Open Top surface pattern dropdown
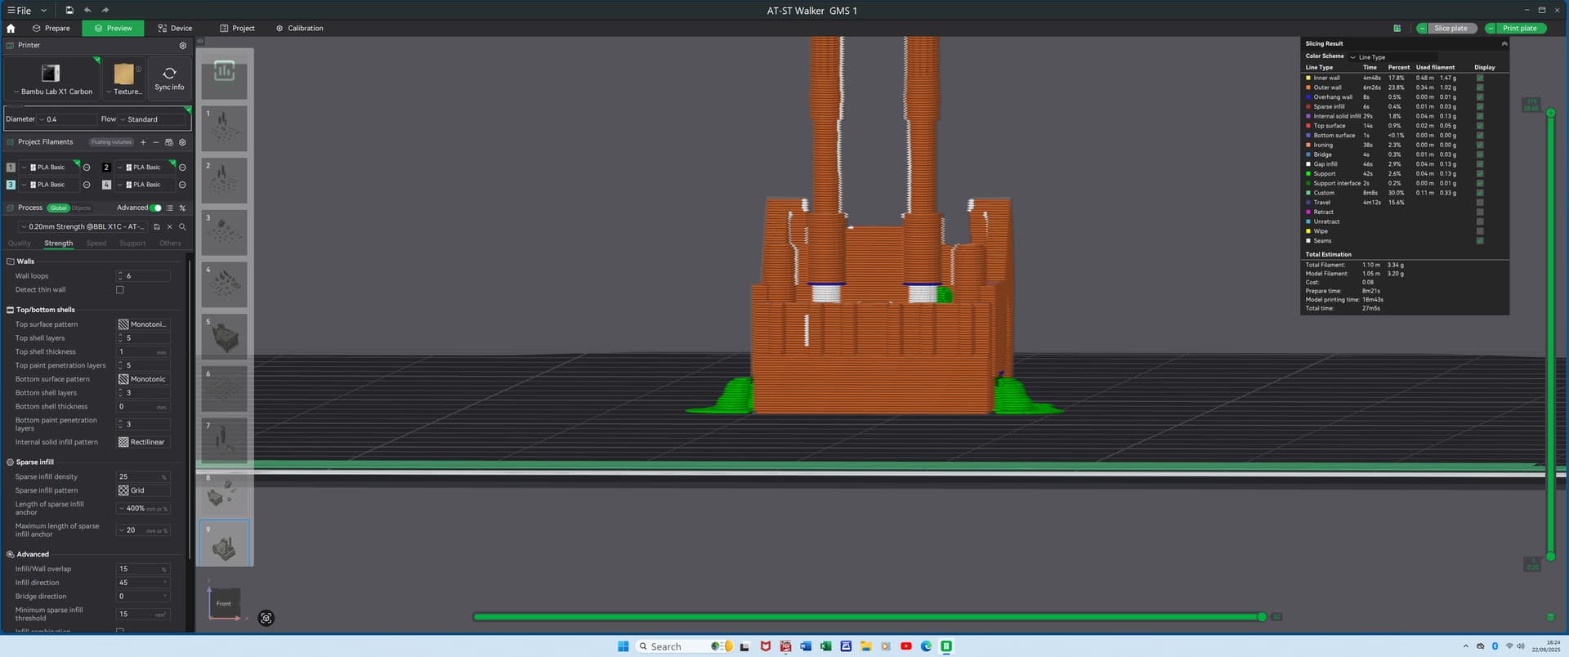This screenshot has height=657, width=1569. pyautogui.click(x=143, y=324)
